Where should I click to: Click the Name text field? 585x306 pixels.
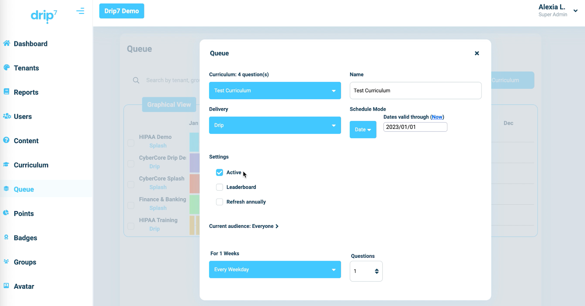[415, 91]
